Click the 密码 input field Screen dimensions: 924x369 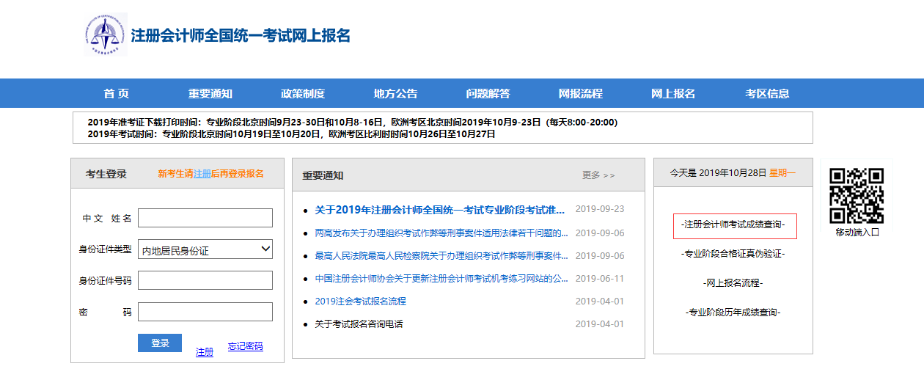click(x=205, y=312)
